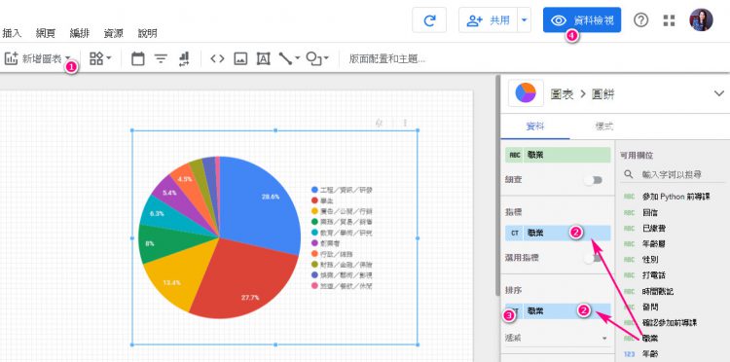Screen dimensions: 730x362
Task: Open 版面配置和主題 layout and theme
Action: [386, 58]
